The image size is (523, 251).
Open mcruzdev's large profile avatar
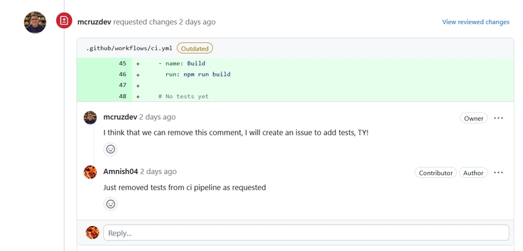35,22
